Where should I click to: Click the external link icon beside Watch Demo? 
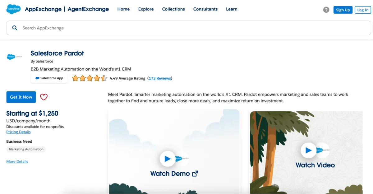195,173
